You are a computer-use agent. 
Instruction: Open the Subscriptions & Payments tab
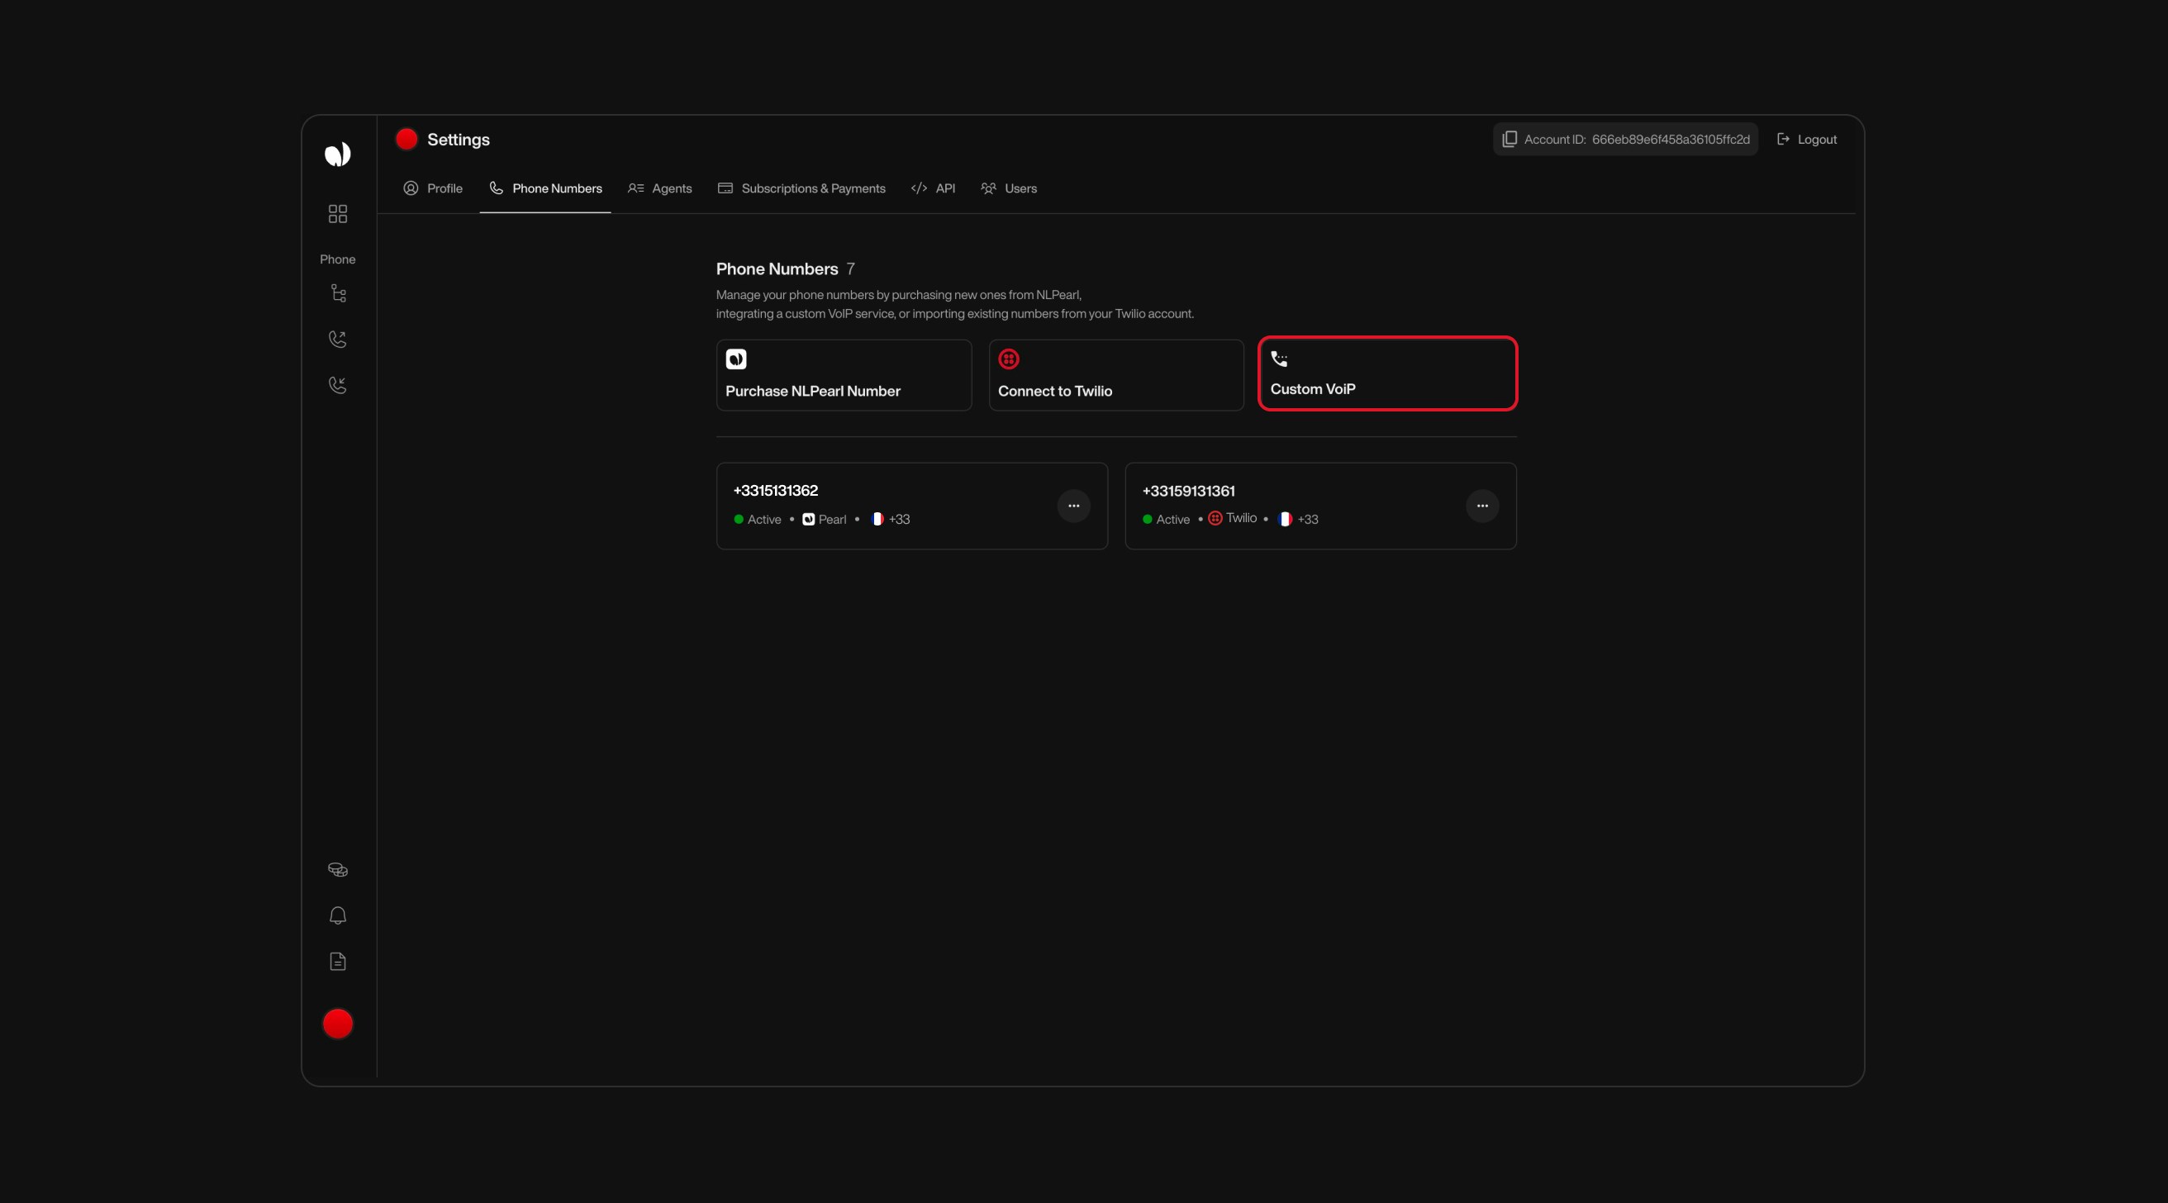coord(801,188)
